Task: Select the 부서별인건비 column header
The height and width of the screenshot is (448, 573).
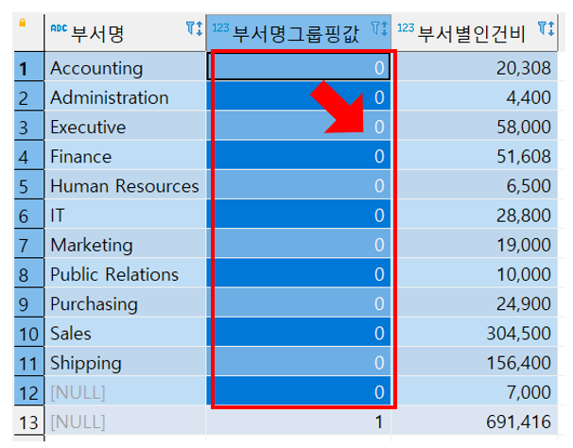Action: pos(475,33)
